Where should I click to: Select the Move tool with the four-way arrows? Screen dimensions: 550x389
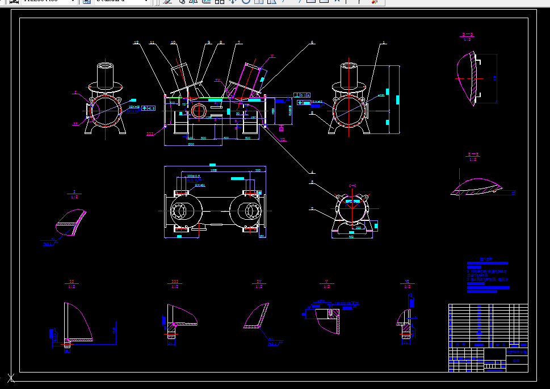[233, 1]
